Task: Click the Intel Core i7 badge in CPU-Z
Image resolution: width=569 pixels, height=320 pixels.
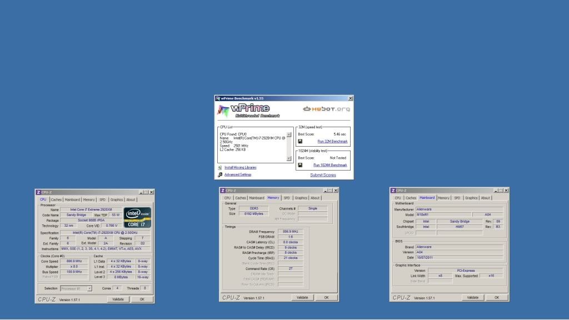Action: coord(137,218)
